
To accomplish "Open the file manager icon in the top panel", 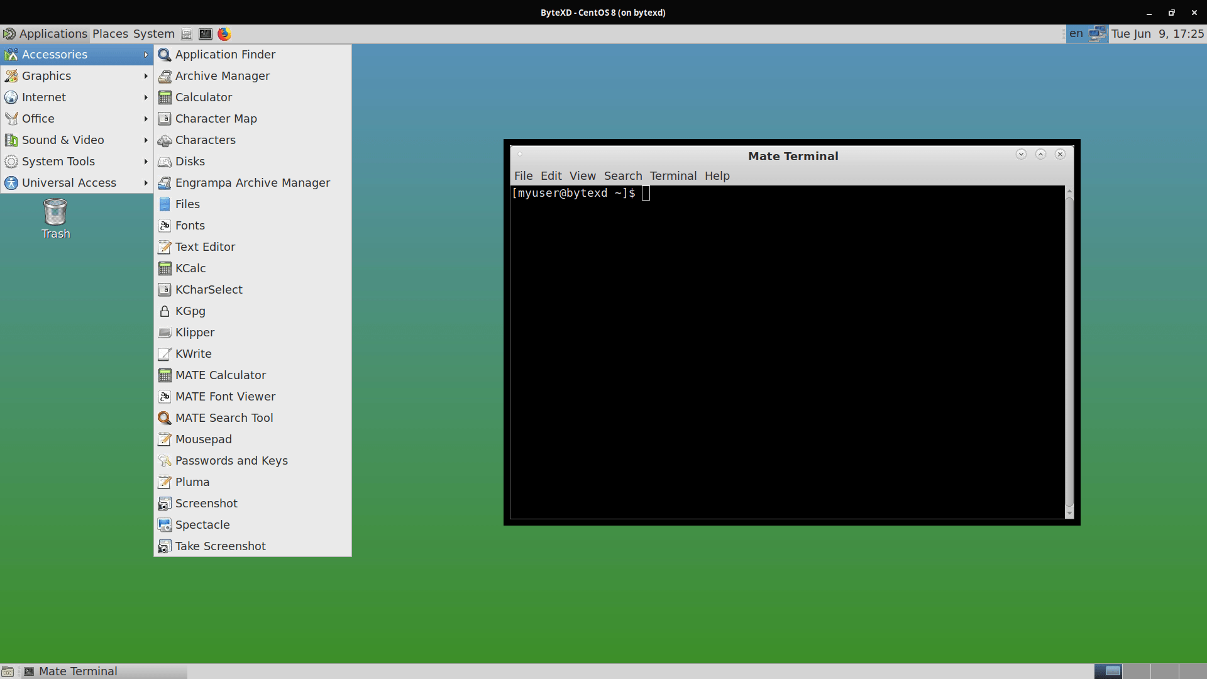I will click(187, 34).
